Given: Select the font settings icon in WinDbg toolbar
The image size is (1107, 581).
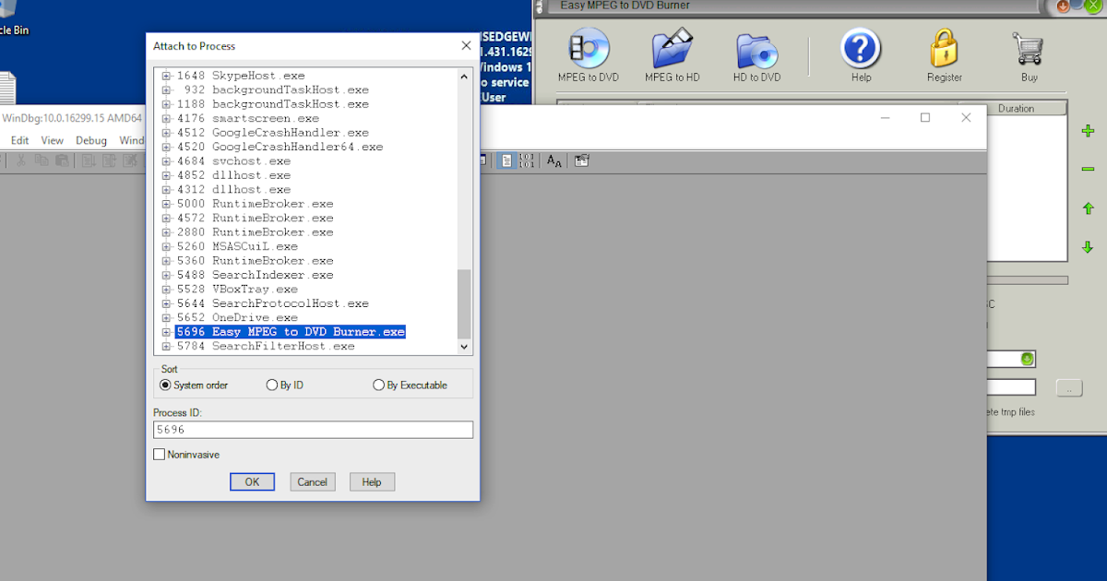Looking at the screenshot, I should (x=553, y=160).
